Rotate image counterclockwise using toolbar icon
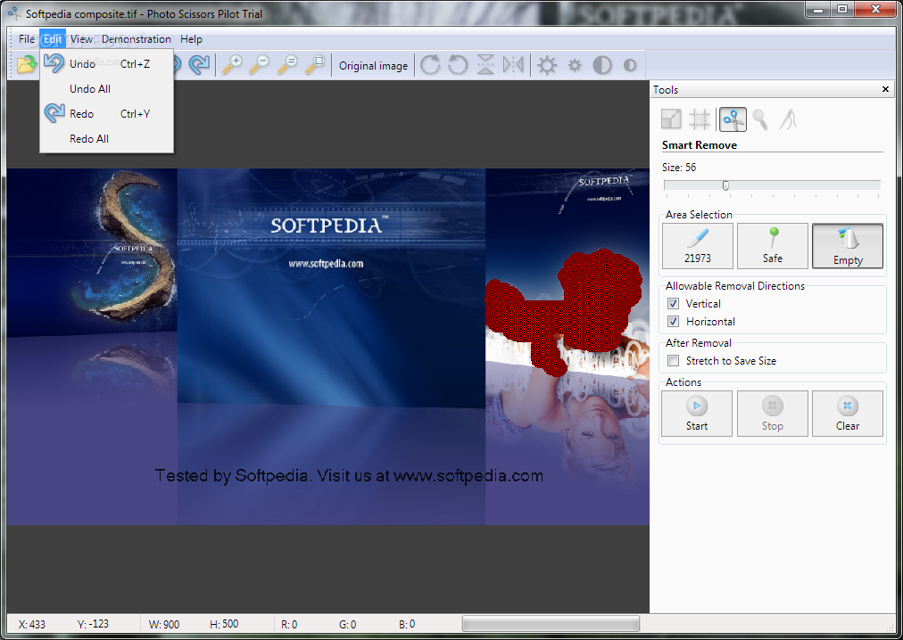Viewport: 903px width, 640px height. click(x=458, y=65)
